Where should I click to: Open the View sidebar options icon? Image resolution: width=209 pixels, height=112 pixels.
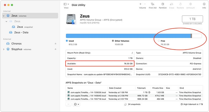(65, 4)
